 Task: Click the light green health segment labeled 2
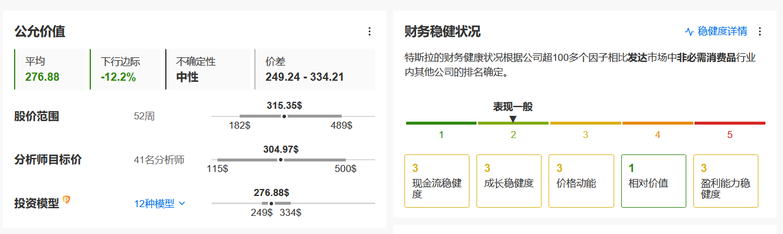513,123
